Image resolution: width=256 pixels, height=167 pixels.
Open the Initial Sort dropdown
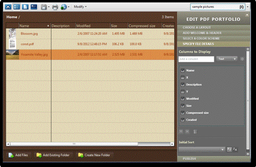tap(201, 149)
